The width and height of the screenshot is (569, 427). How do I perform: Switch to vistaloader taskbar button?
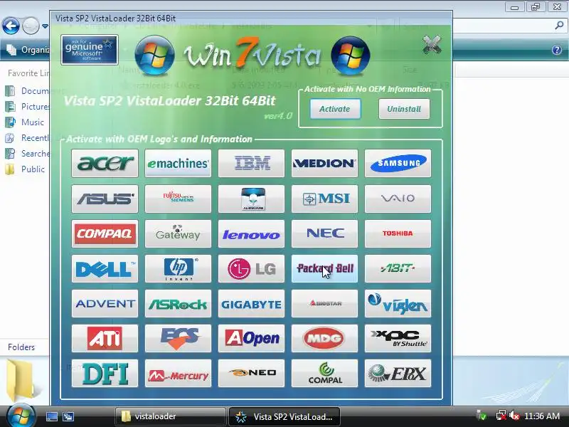[170, 416]
